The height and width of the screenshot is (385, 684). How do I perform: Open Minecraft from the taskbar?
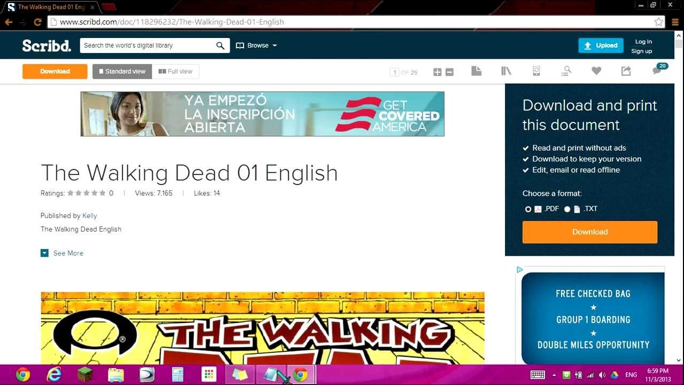[x=85, y=375]
